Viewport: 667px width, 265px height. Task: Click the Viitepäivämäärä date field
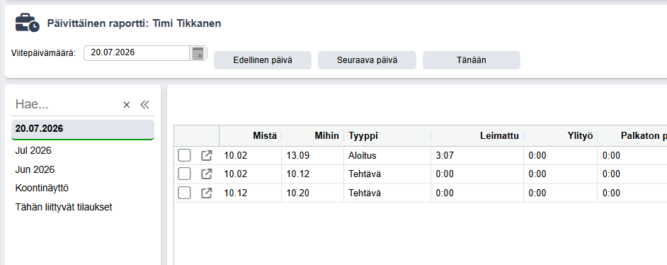click(x=137, y=53)
